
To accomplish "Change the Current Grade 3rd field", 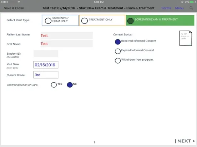I will pos(46,75).
